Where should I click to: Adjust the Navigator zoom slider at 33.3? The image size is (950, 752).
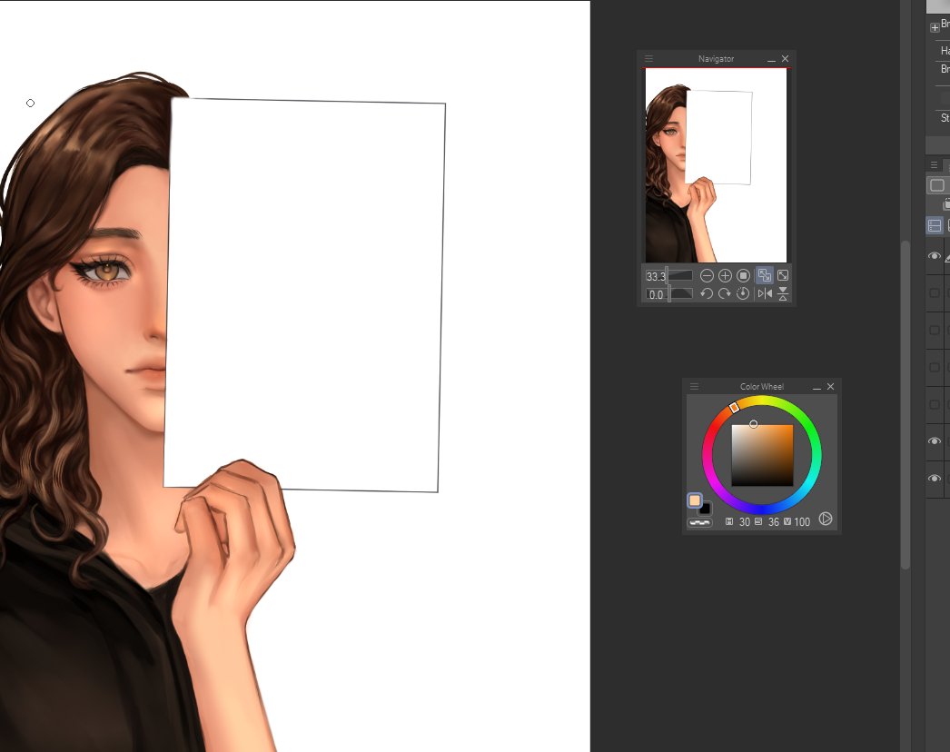(668, 276)
